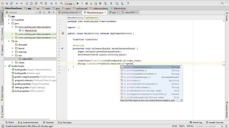The image size is (229, 128).
Task: Choose getPackageName() from the autocomplete list
Action: pos(150,70)
